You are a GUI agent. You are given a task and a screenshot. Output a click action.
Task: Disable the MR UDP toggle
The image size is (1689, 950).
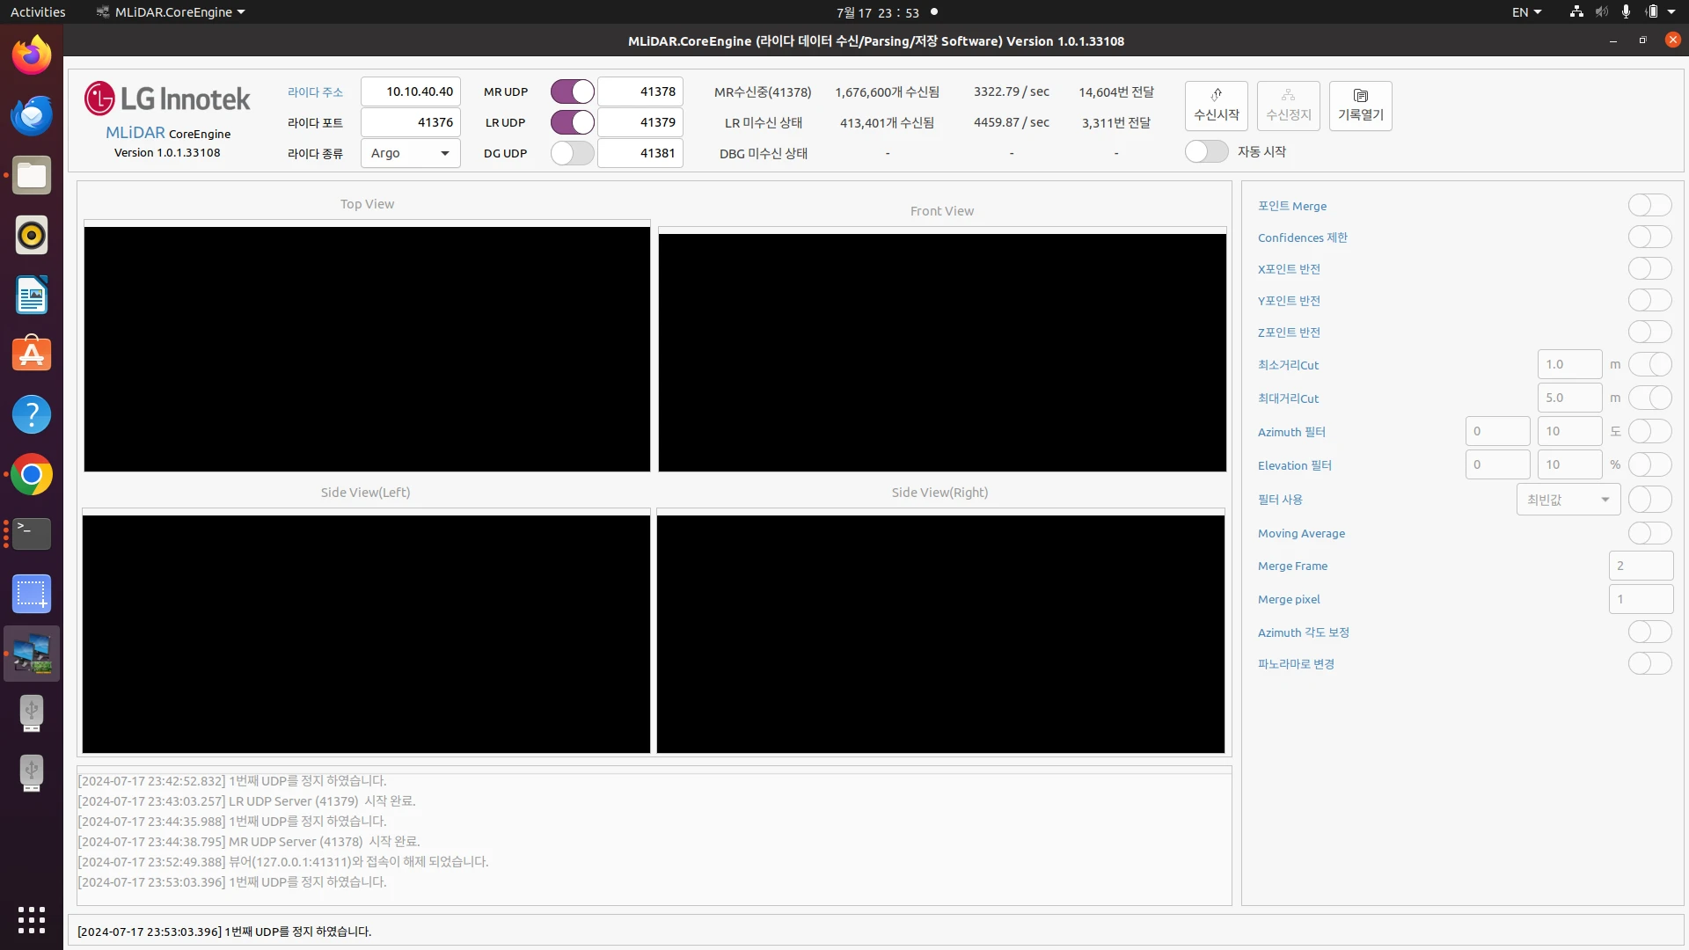(573, 91)
